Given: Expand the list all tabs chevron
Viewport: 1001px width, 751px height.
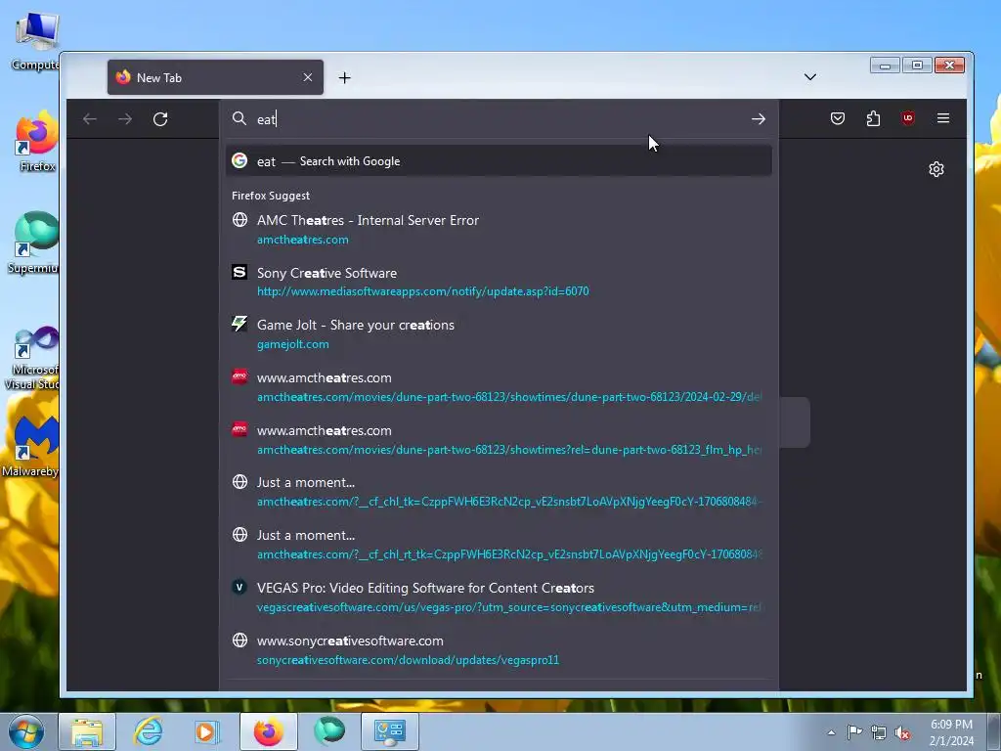Looking at the screenshot, I should [810, 77].
